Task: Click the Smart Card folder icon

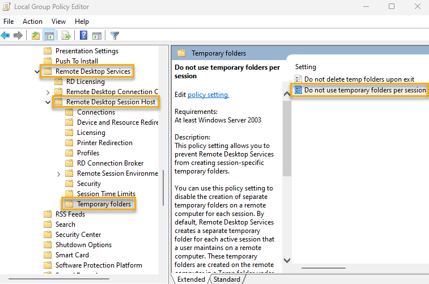Action: click(x=48, y=255)
